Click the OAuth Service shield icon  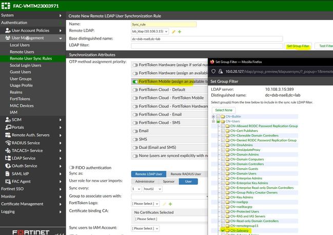click(x=8, y=166)
